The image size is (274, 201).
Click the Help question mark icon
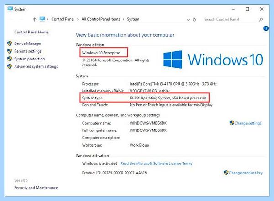click(x=266, y=28)
